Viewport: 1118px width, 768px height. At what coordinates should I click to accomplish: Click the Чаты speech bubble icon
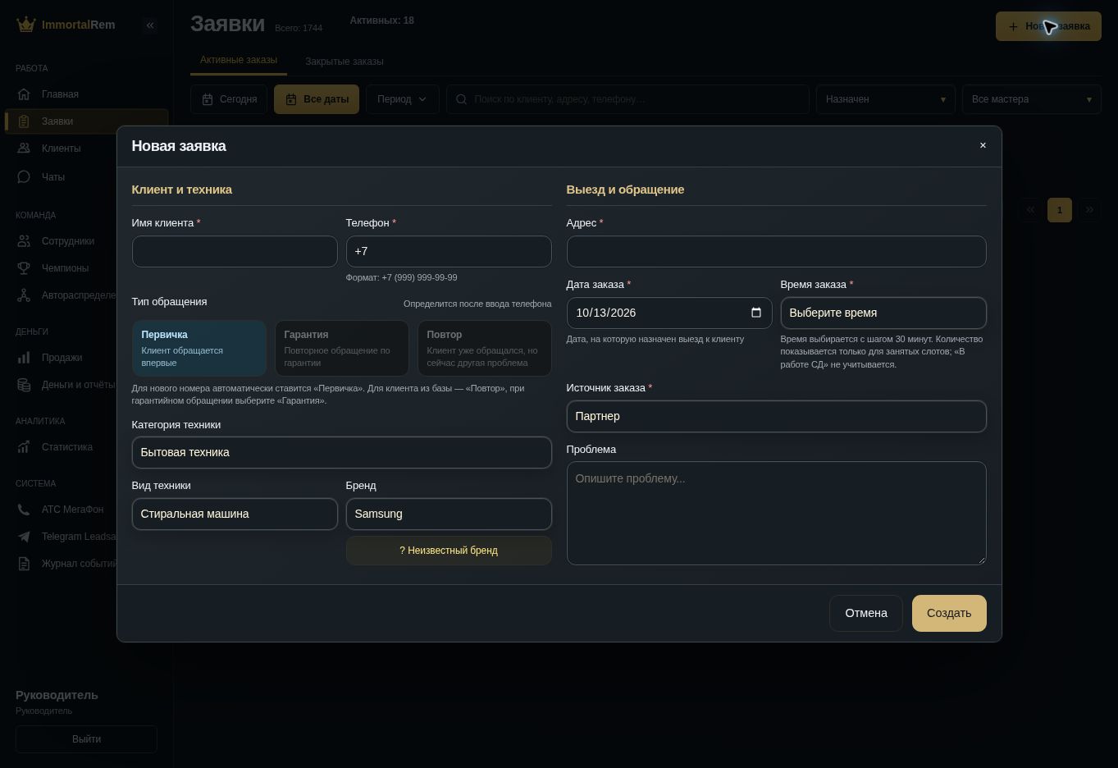[24, 177]
